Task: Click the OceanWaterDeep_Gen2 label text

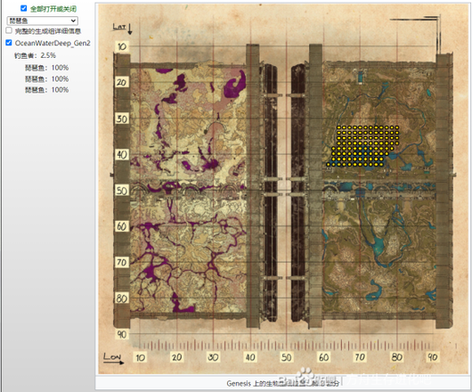Action: pyautogui.click(x=53, y=43)
